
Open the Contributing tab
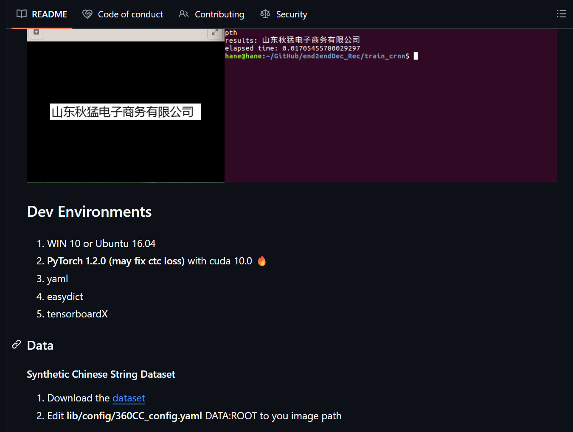point(211,14)
